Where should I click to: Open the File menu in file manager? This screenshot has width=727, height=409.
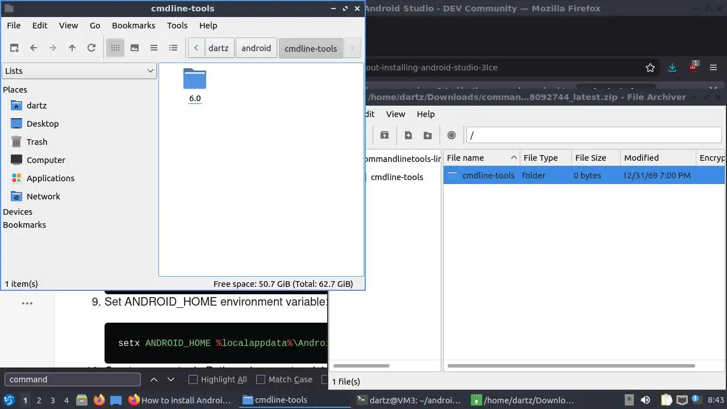14,26
